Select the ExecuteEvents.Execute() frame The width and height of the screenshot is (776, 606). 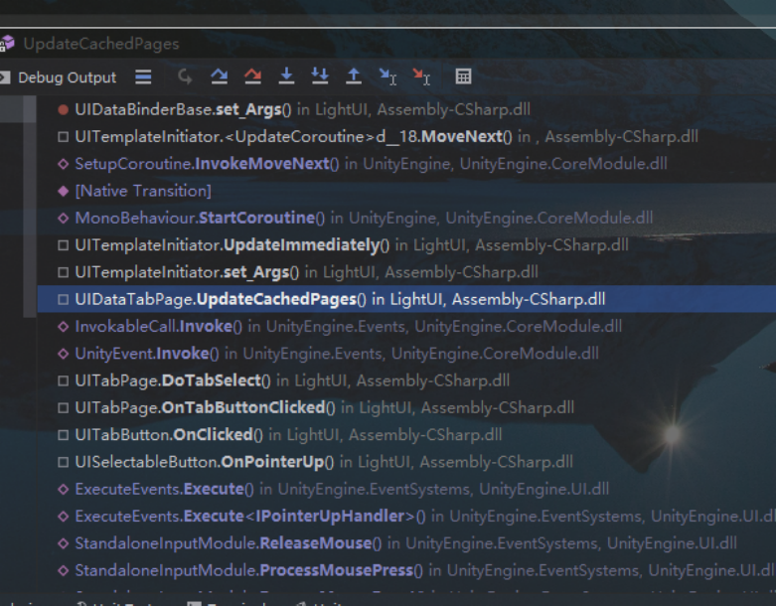click(x=406, y=489)
